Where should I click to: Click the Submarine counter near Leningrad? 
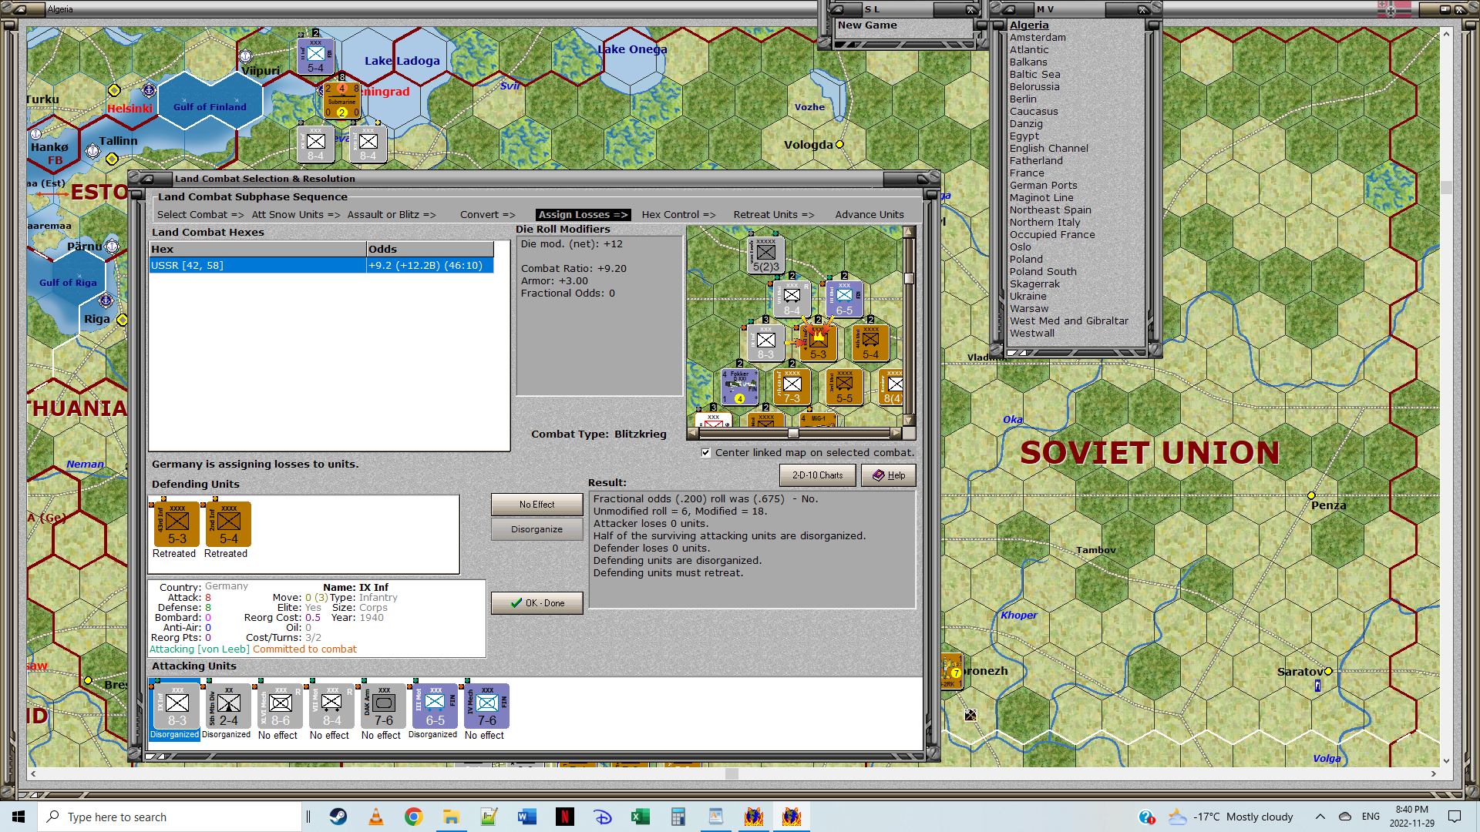[341, 101]
